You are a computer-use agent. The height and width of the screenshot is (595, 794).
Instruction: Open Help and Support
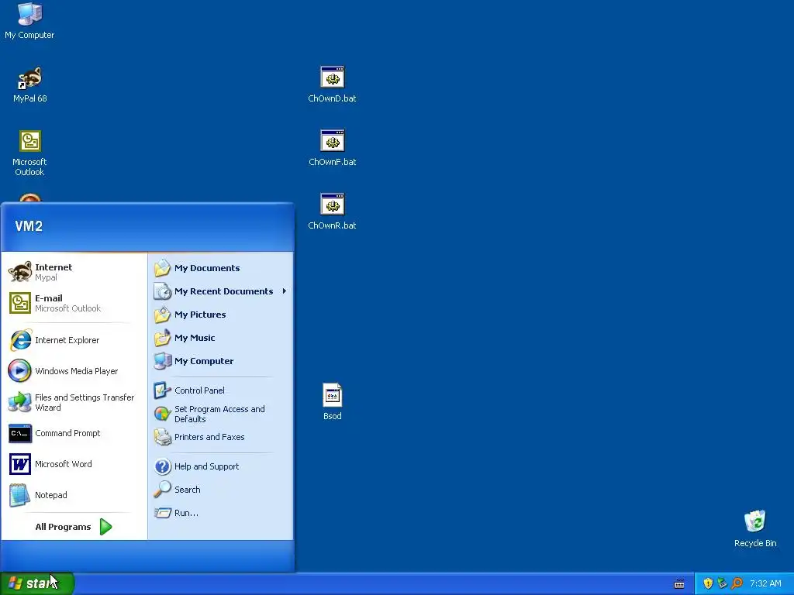[220, 466]
